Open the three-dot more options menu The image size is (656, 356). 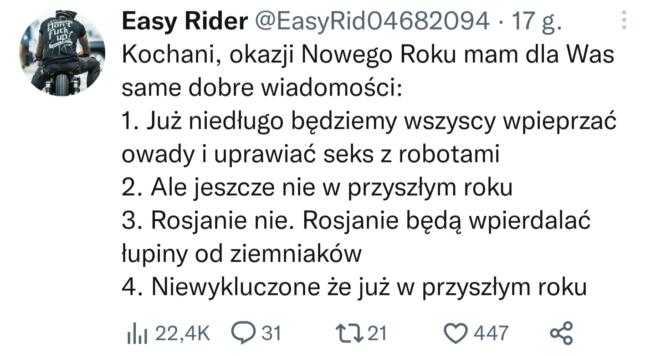(624, 21)
